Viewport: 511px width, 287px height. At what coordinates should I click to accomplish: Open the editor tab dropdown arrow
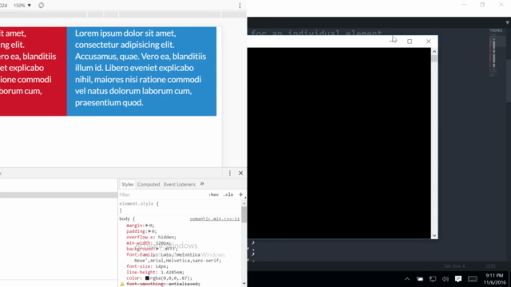[x=508, y=22]
